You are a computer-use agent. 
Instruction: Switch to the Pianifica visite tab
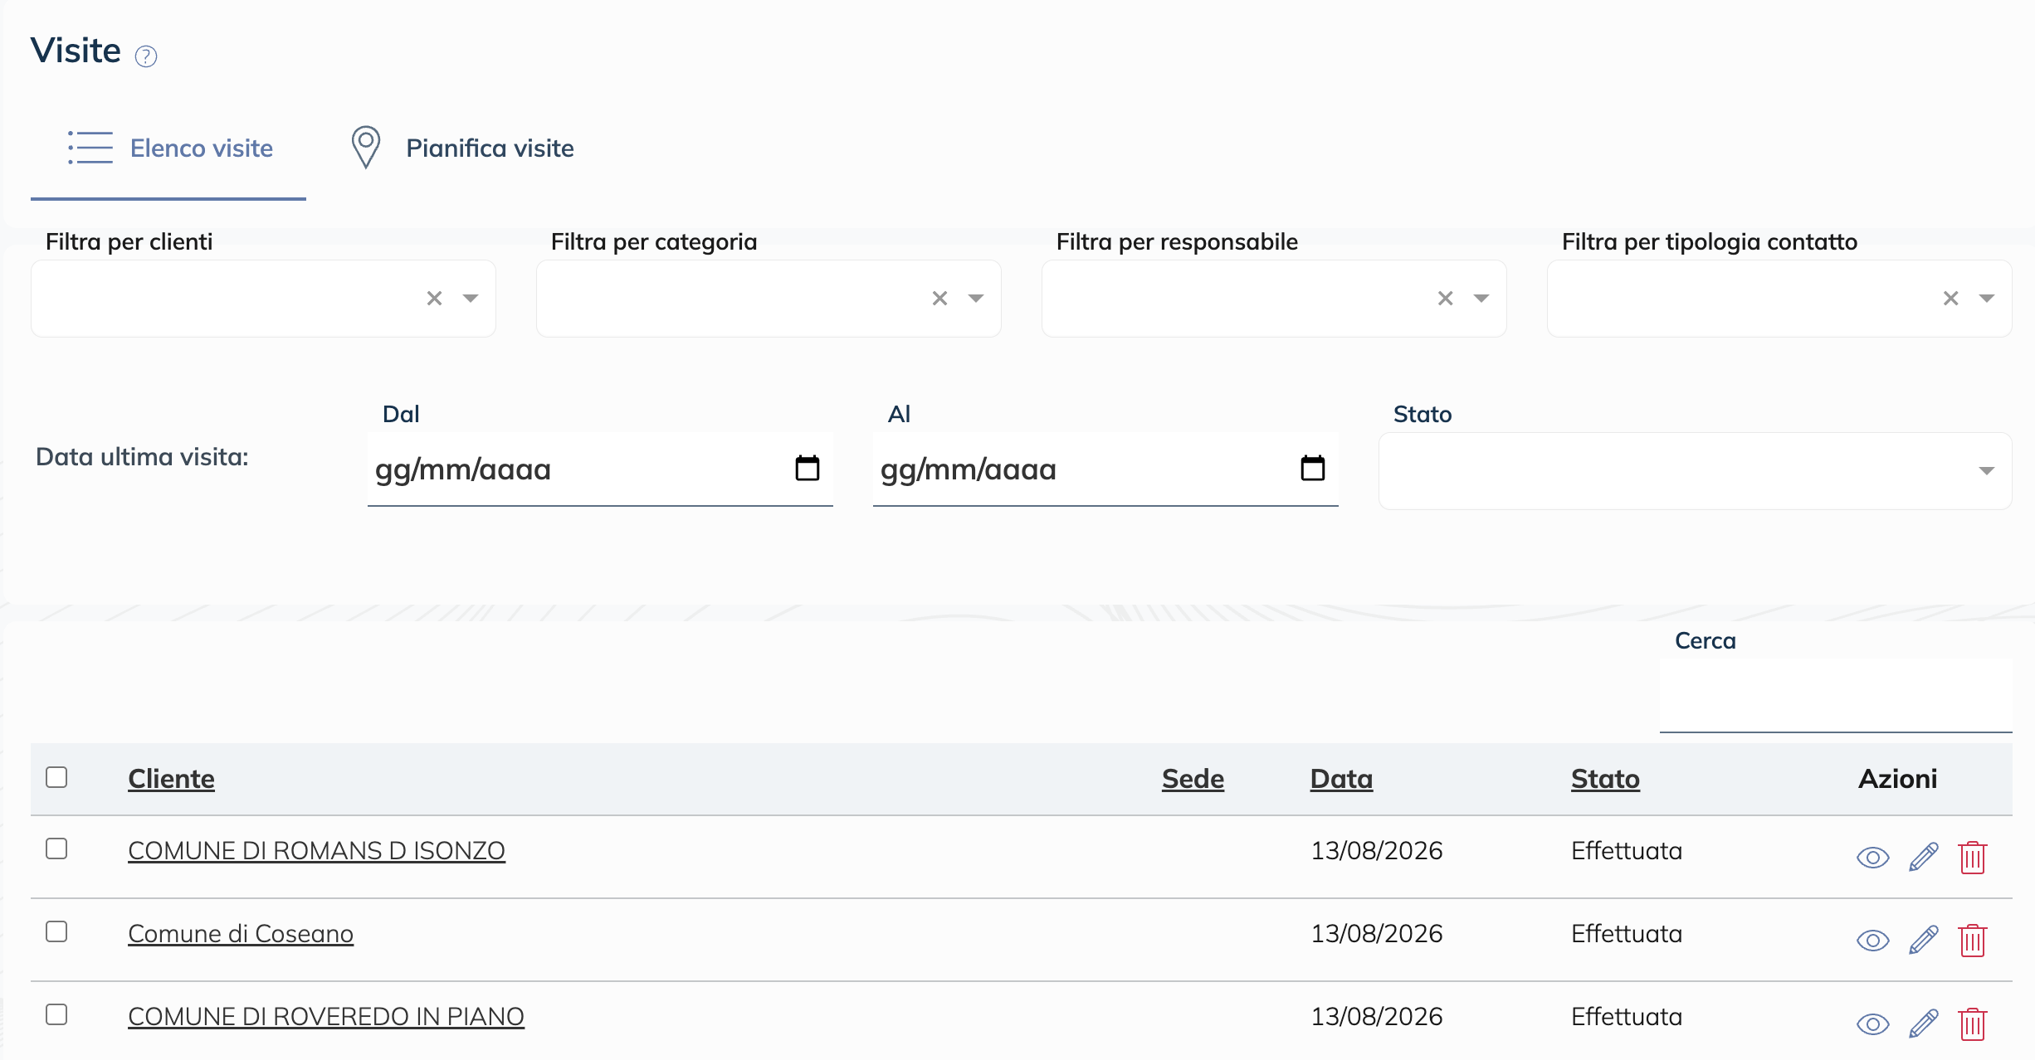462,148
